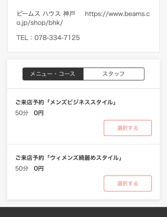Tap the phone number 078-334-7125
Viewport: 167px width, 217px height.
point(57,38)
